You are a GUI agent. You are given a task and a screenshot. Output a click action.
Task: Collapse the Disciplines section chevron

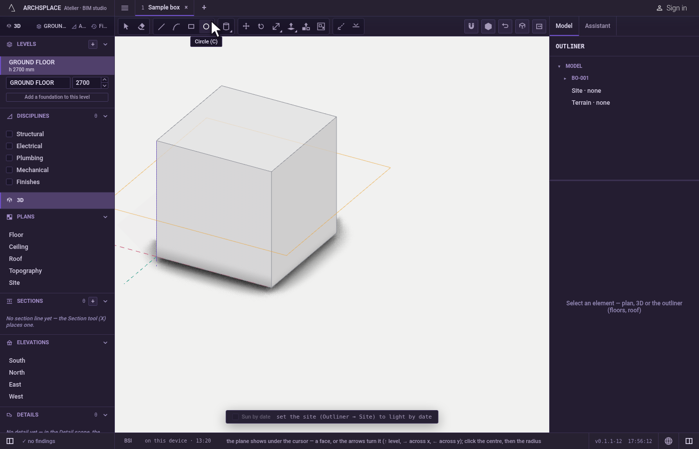coord(105,116)
